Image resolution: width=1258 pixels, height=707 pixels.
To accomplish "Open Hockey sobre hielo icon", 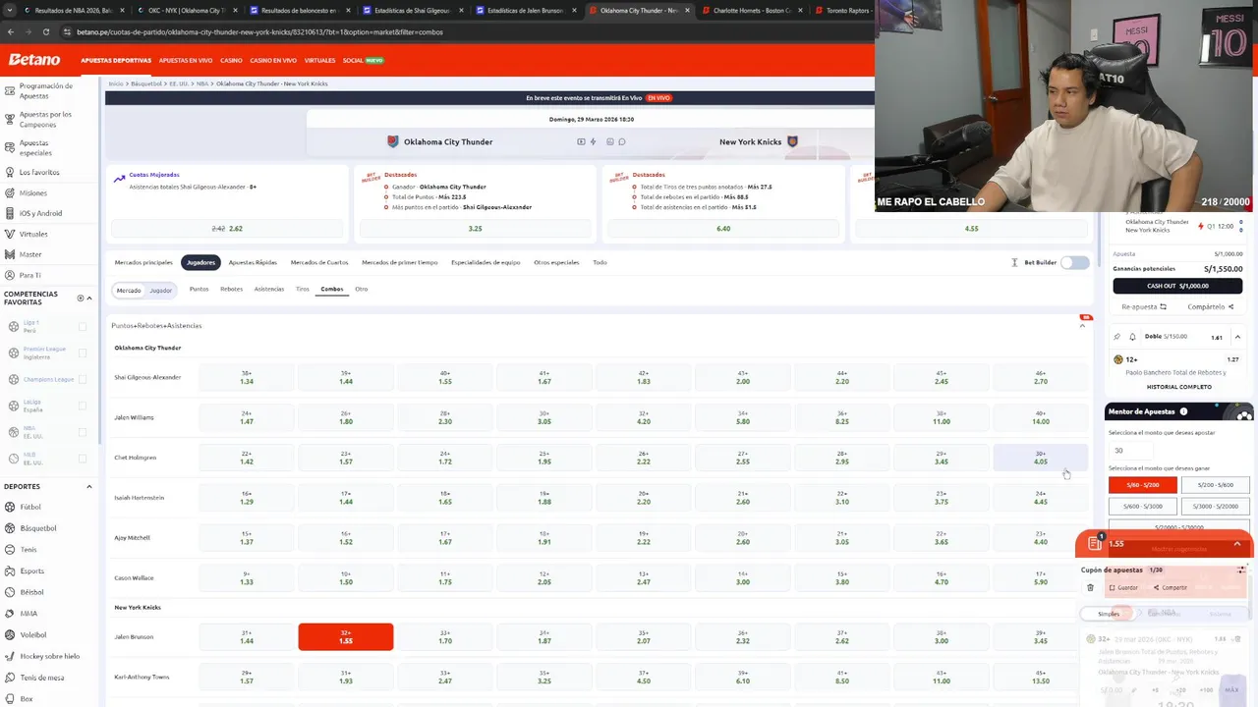I will [x=10, y=656].
